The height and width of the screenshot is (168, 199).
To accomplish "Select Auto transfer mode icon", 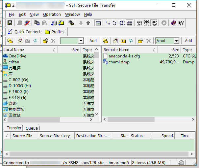I will [x=154, y=23].
